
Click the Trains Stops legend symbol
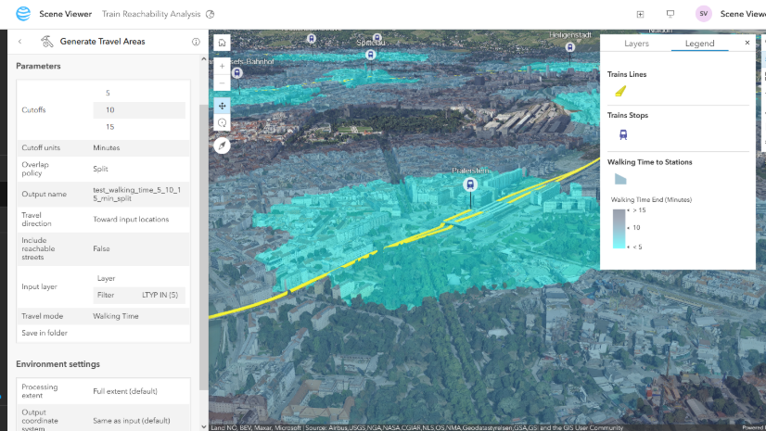click(x=623, y=134)
